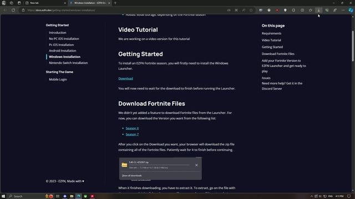Viewport: 355px width, 199px height.
Task: Download the Season X files
Action: pyautogui.click(x=132, y=128)
